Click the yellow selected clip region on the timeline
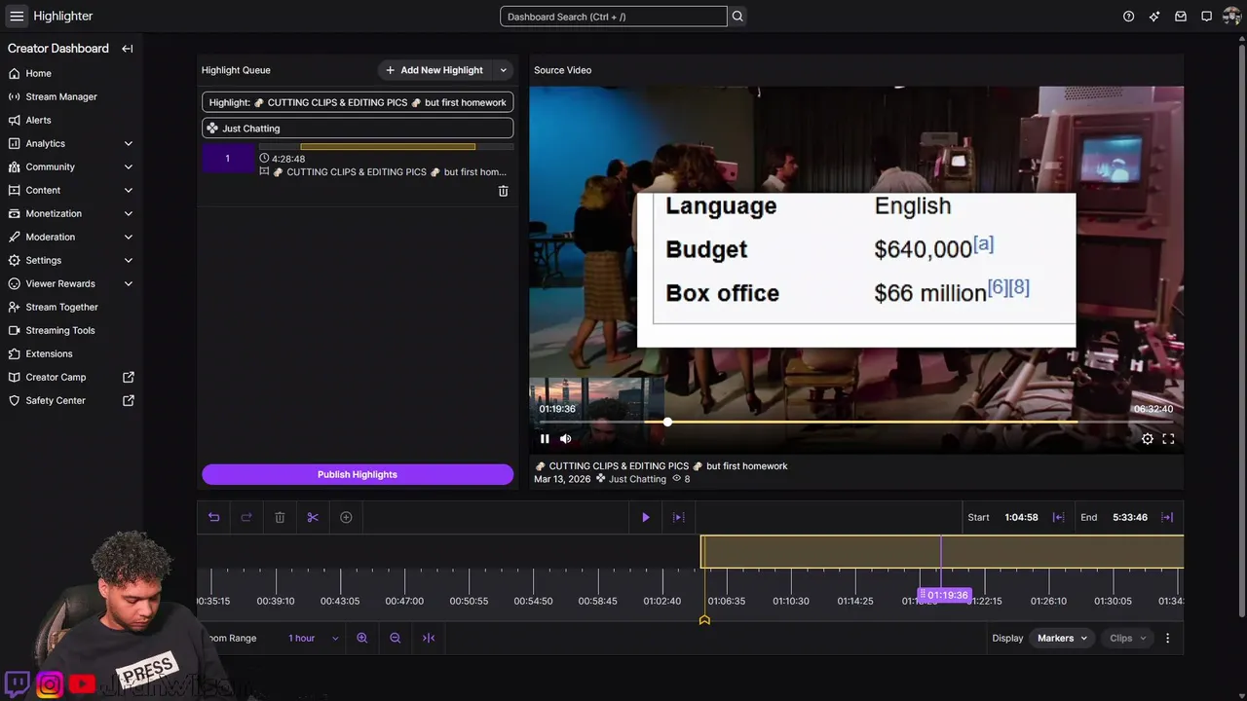 (942, 552)
